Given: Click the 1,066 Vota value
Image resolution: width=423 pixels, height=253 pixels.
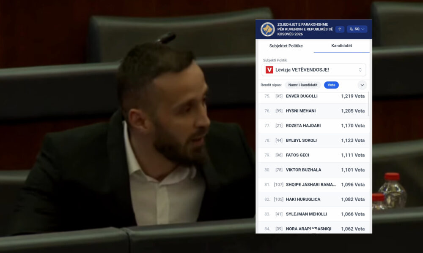Looking at the screenshot, I should pos(353,214).
